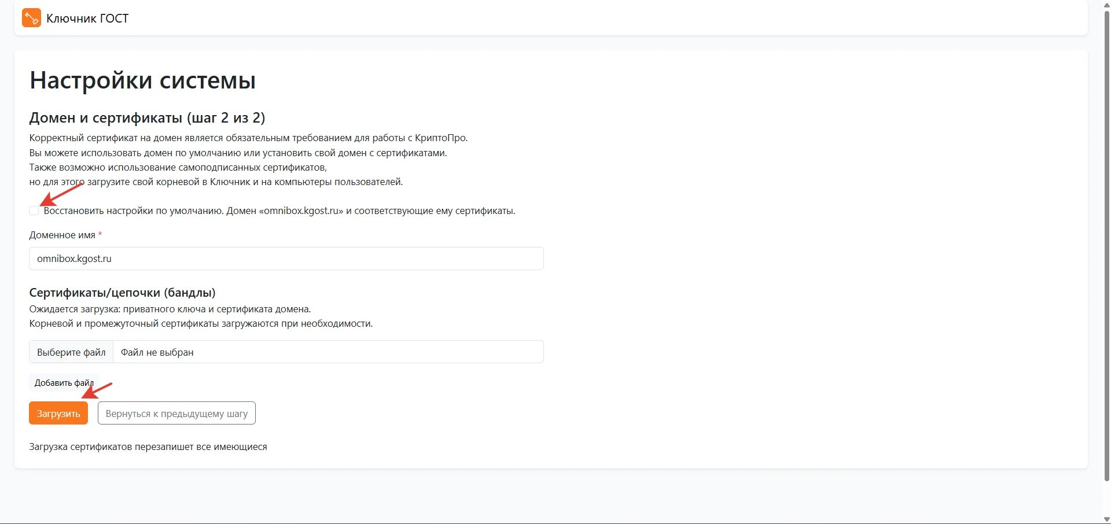Enable the restore default settings checkbox
Screen dimensions: 1111x524
coord(34,211)
